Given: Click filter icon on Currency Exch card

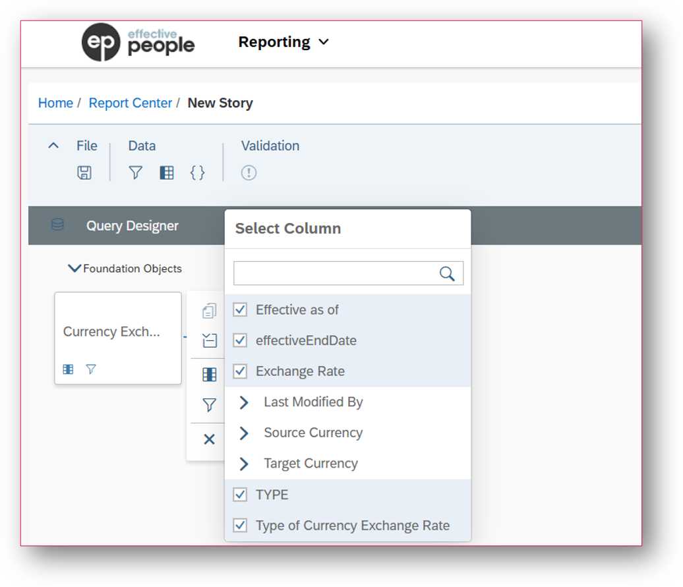Looking at the screenshot, I should tap(91, 369).
